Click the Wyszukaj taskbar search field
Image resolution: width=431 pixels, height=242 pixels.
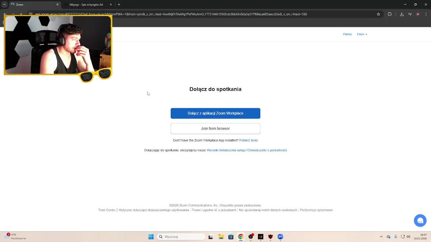pos(181,237)
